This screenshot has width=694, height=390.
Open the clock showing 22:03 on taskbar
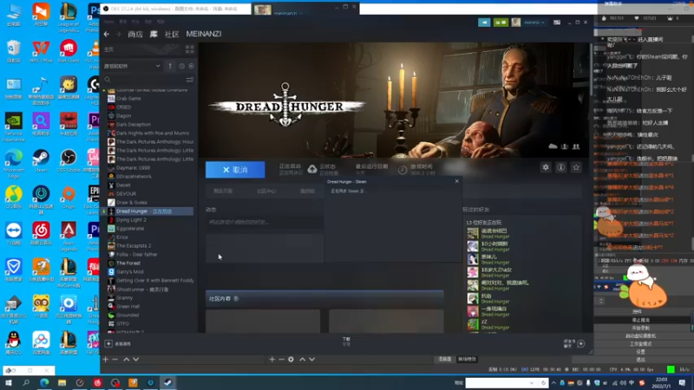point(661,382)
